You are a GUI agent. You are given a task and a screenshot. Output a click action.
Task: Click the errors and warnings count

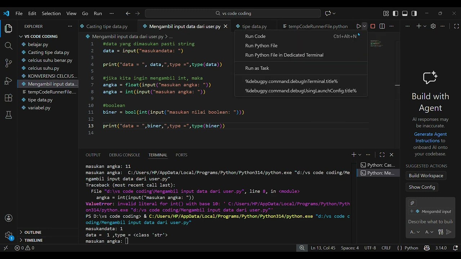click(x=24, y=248)
